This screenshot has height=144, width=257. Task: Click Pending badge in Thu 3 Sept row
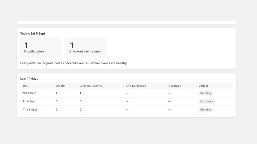click(x=206, y=109)
